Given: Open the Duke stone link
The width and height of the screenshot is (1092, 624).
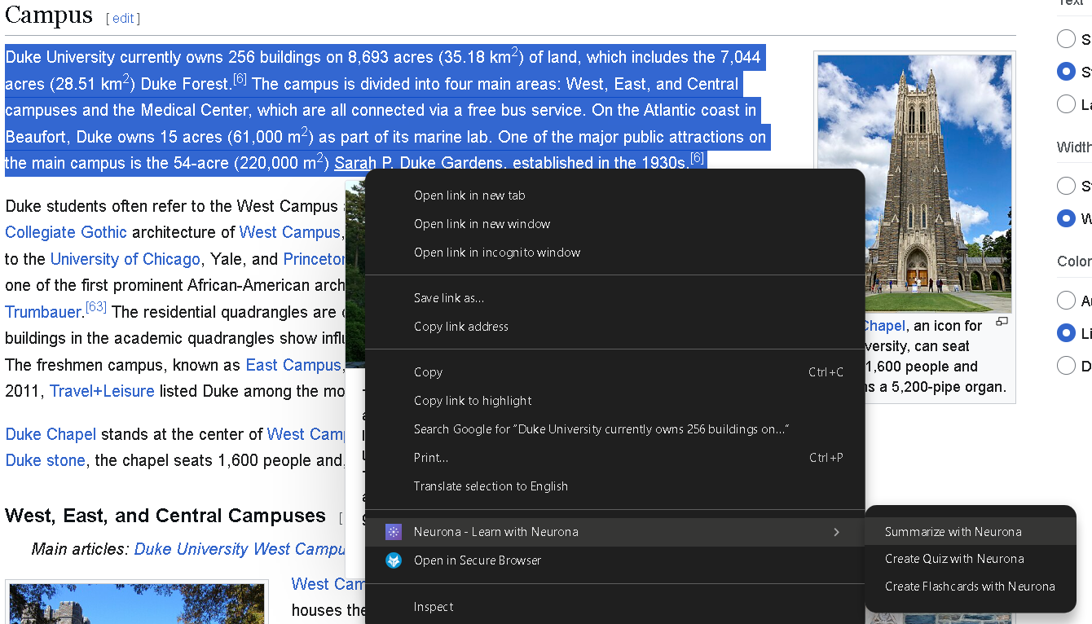Looking at the screenshot, I should pyautogui.click(x=45, y=460).
